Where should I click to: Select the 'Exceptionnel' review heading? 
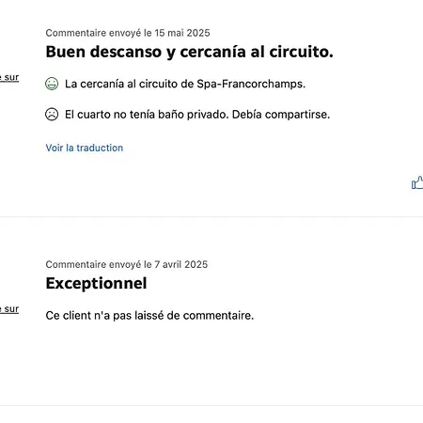[96, 283]
